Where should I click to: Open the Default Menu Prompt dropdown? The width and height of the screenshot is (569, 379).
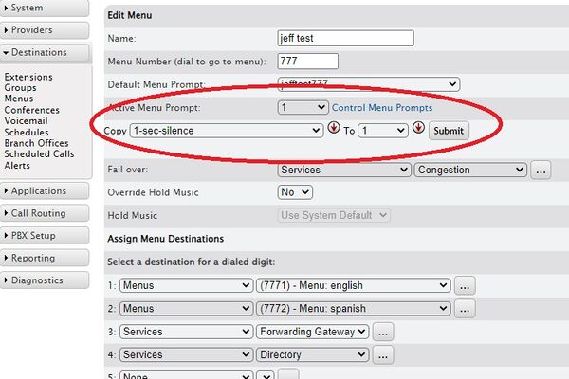[x=369, y=85]
